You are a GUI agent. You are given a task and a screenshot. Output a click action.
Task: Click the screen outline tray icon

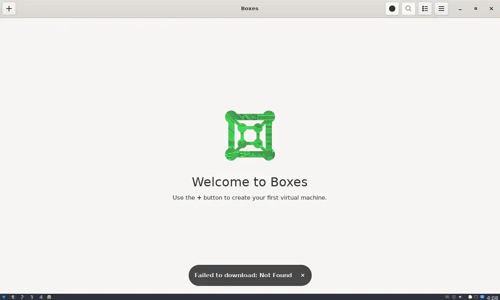(x=476, y=297)
